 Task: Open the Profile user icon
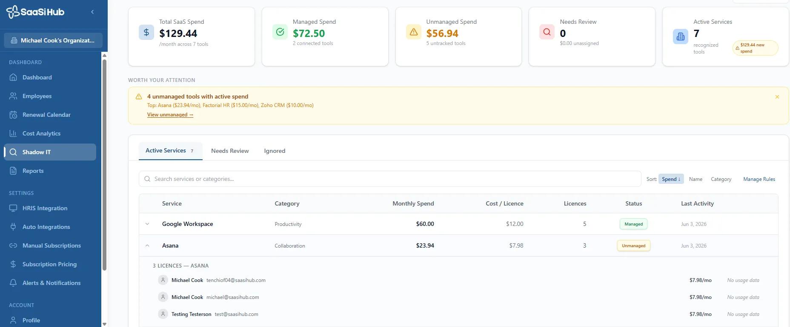(13, 320)
